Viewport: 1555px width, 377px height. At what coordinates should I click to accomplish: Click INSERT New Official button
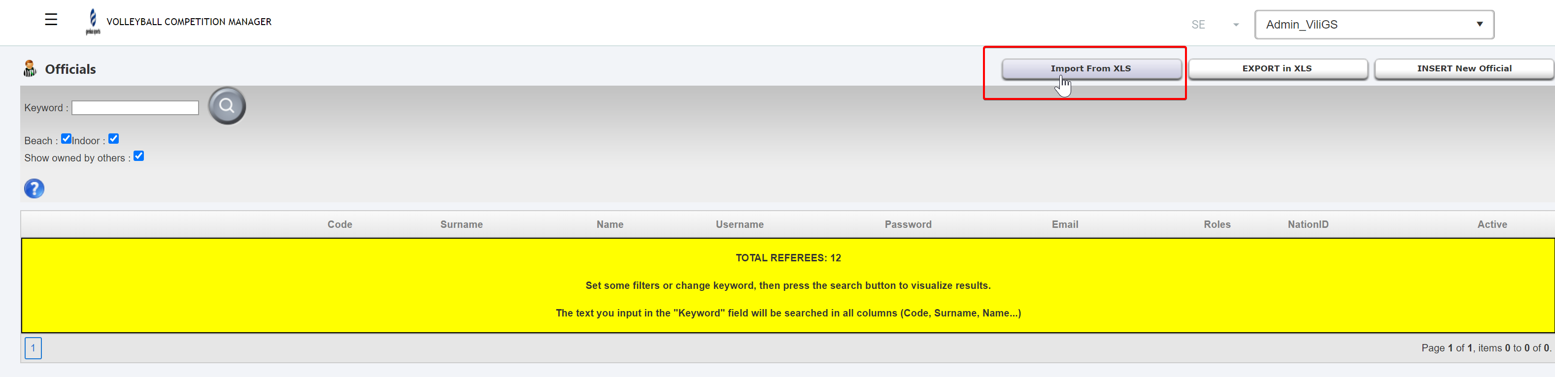tap(1464, 69)
